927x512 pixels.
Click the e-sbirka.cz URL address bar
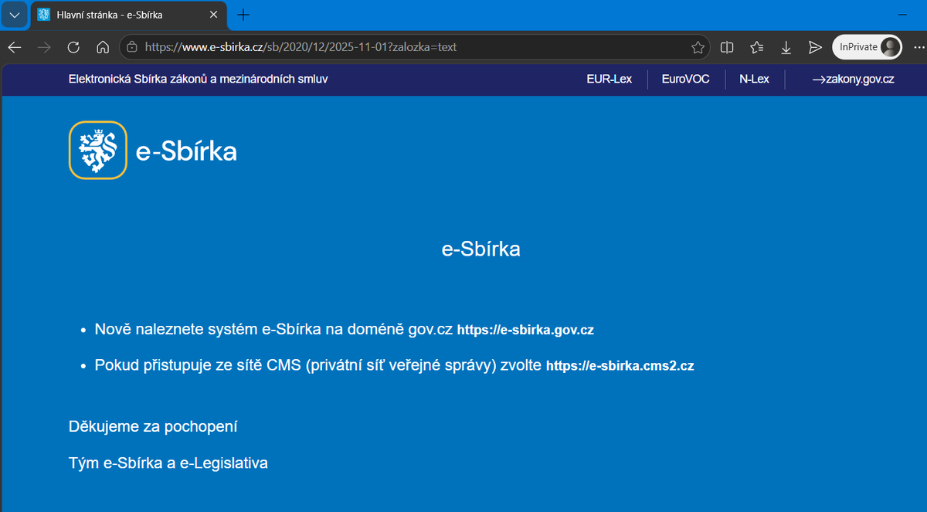tap(414, 47)
